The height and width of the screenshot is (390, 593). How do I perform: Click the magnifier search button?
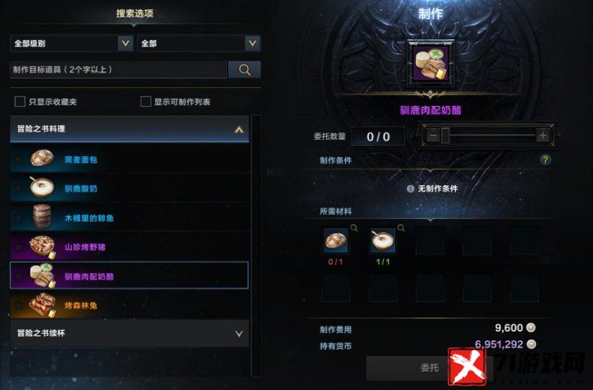click(x=245, y=70)
